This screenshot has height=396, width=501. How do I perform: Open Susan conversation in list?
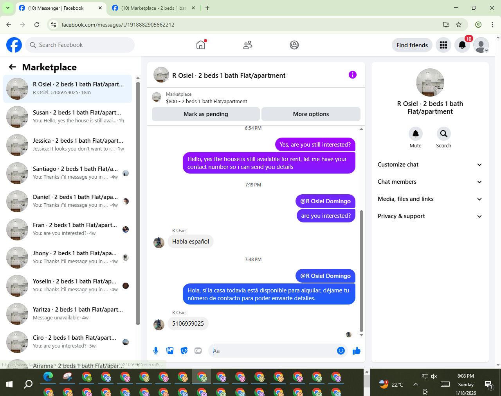tap(67, 117)
